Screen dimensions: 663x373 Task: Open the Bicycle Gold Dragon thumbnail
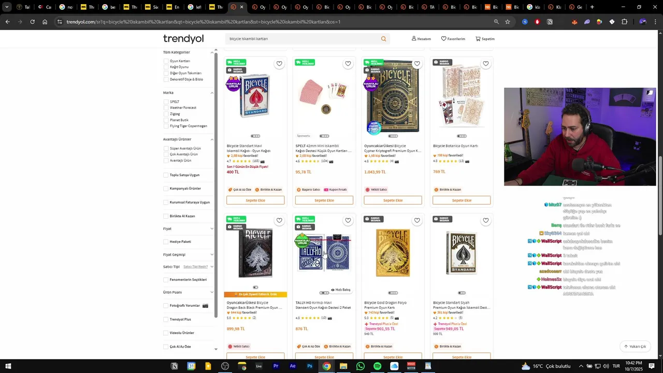click(x=393, y=253)
